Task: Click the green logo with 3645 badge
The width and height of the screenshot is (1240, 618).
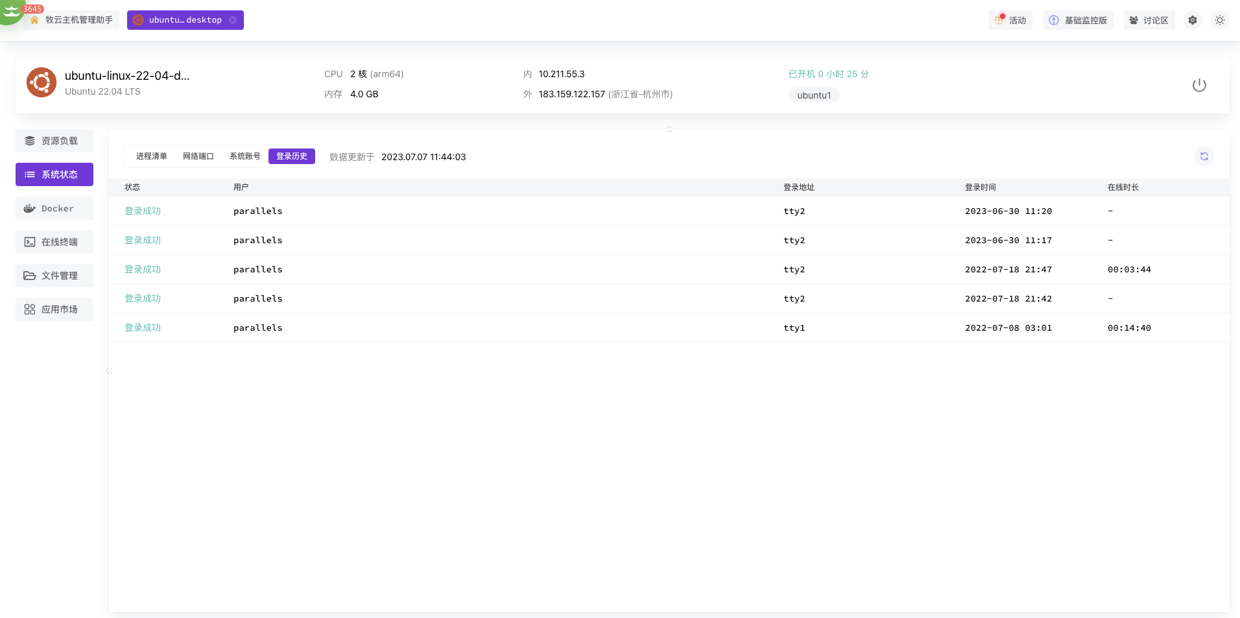Action: [x=12, y=12]
